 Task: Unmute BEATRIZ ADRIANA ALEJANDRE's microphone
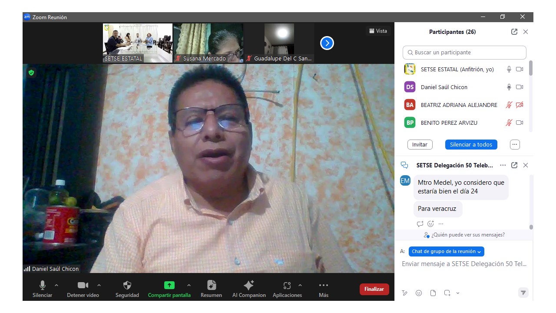pyautogui.click(x=509, y=105)
